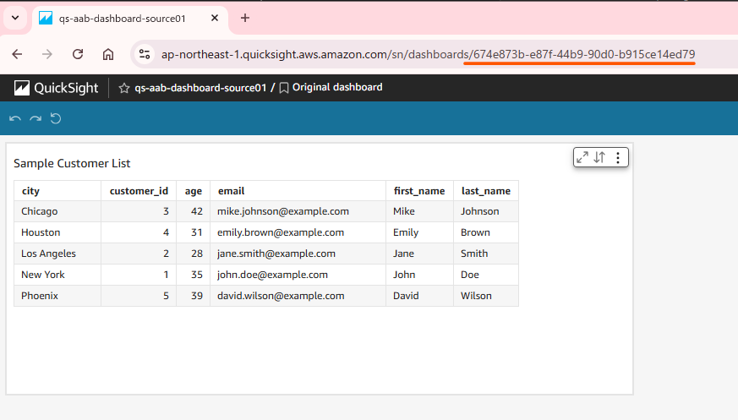View site information icon in address bar

[x=145, y=54]
